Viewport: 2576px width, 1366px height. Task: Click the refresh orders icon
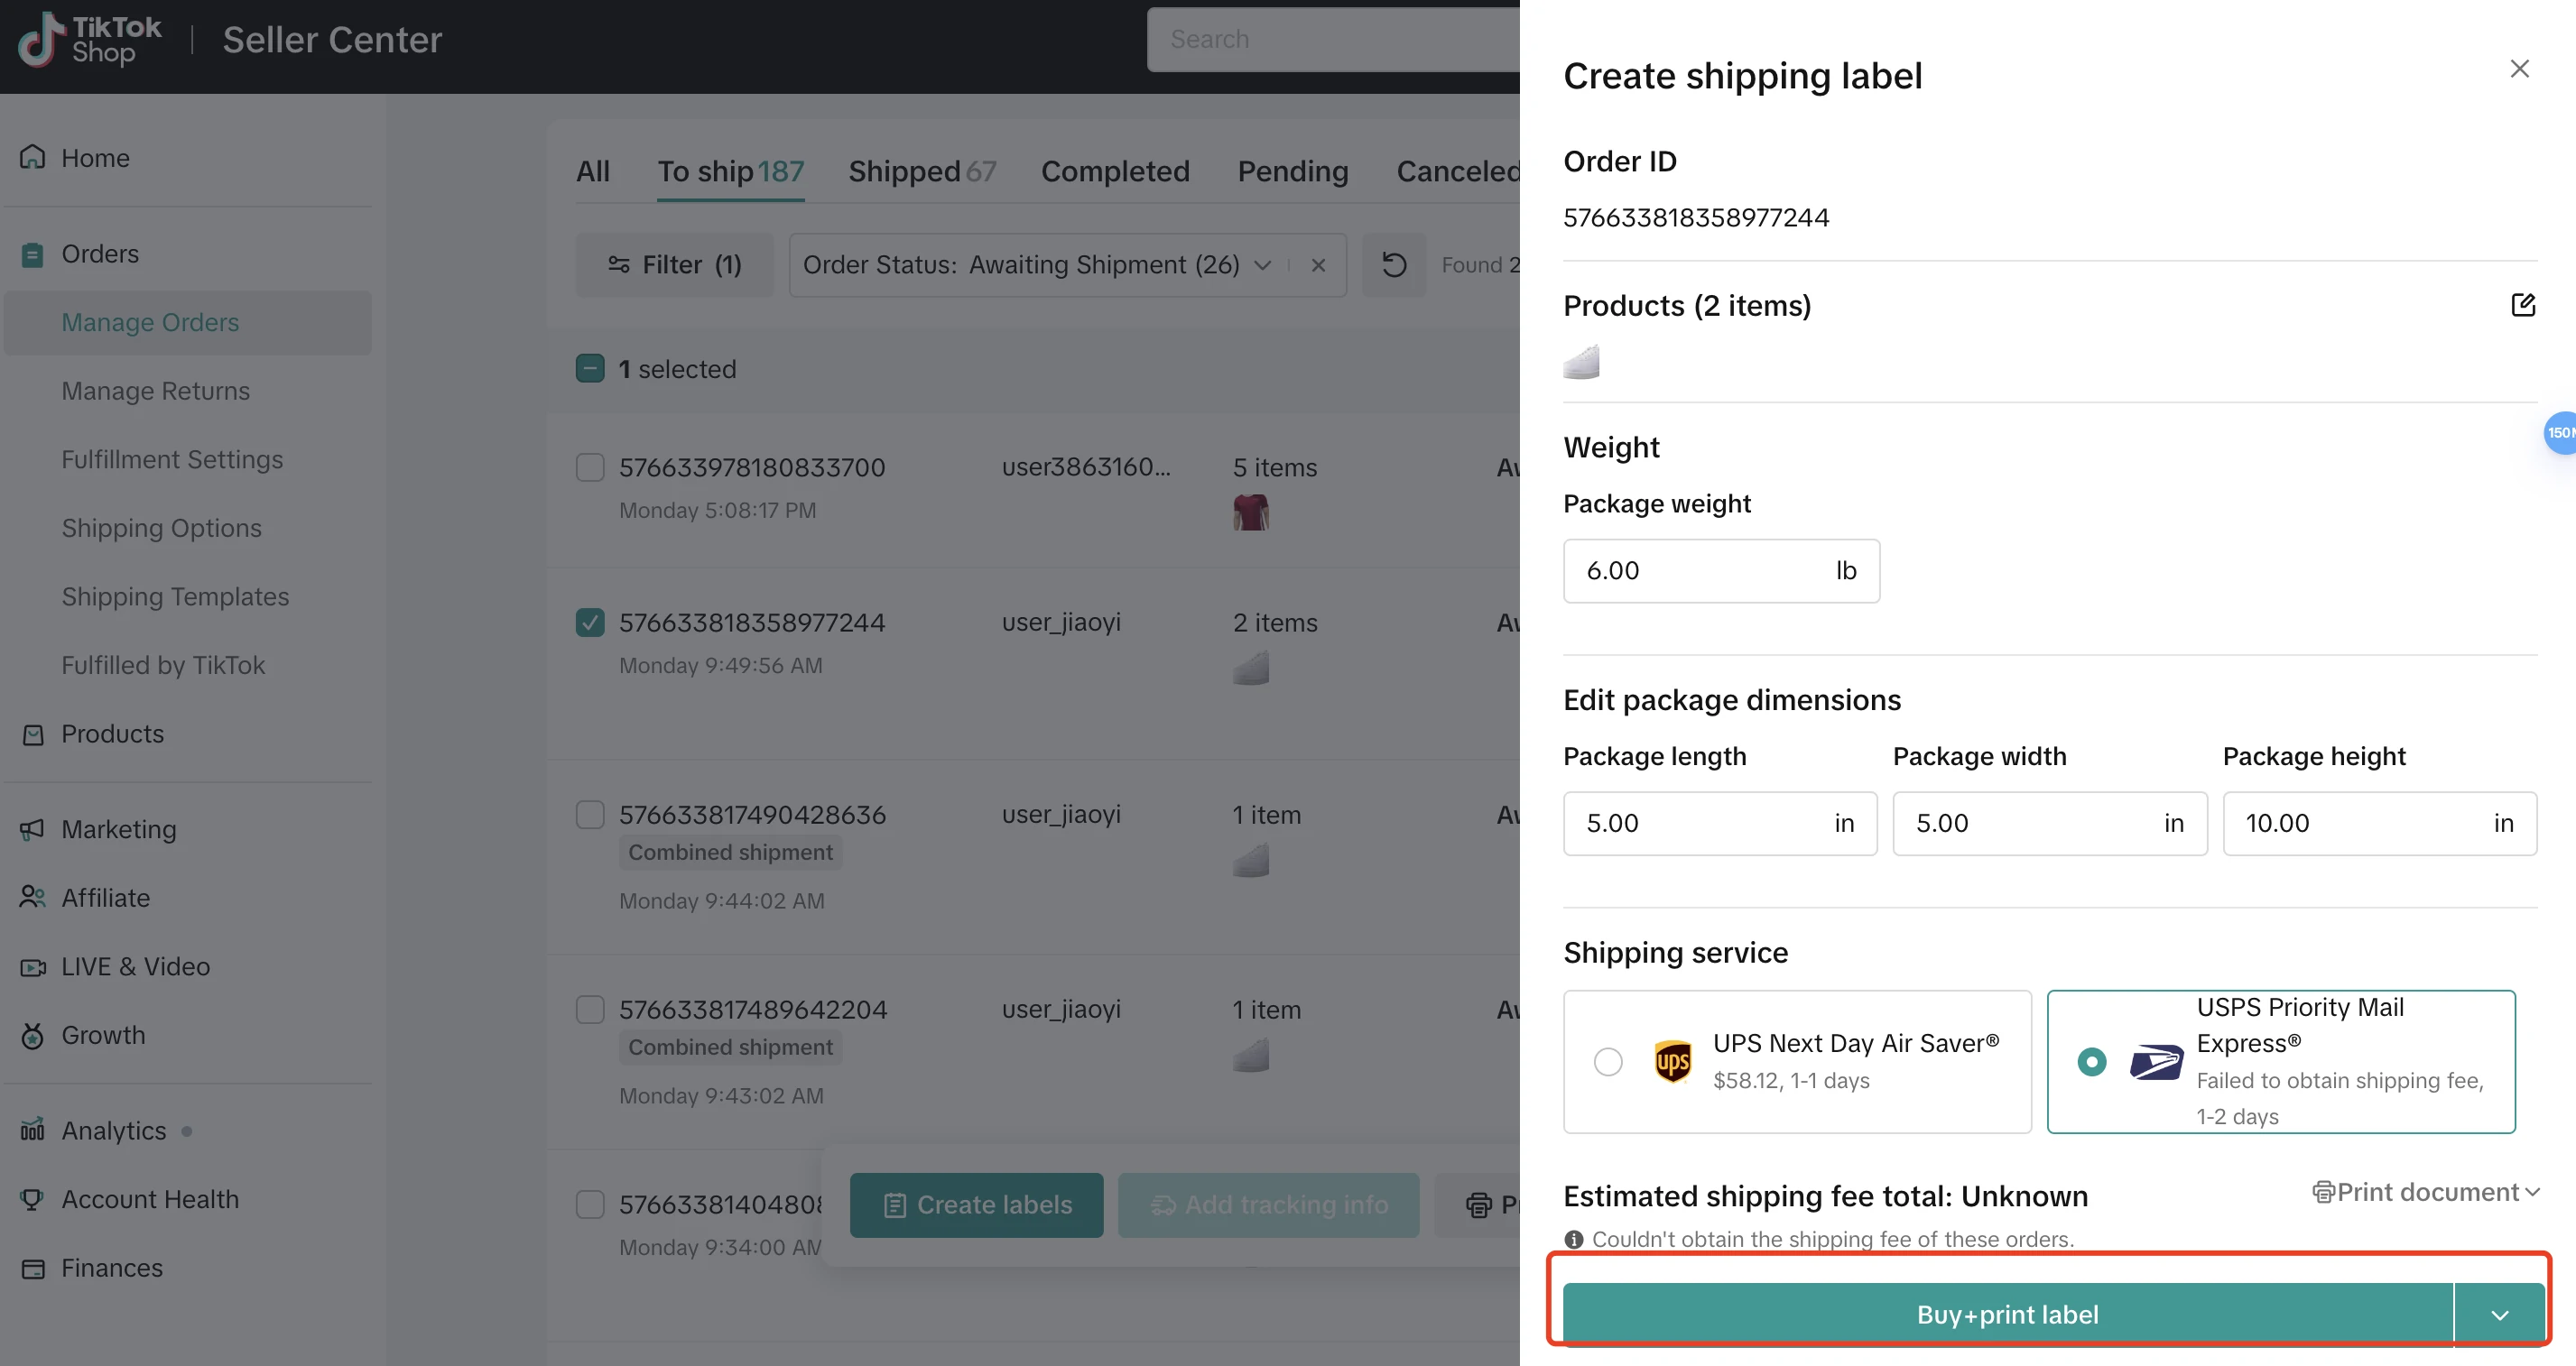(1394, 264)
